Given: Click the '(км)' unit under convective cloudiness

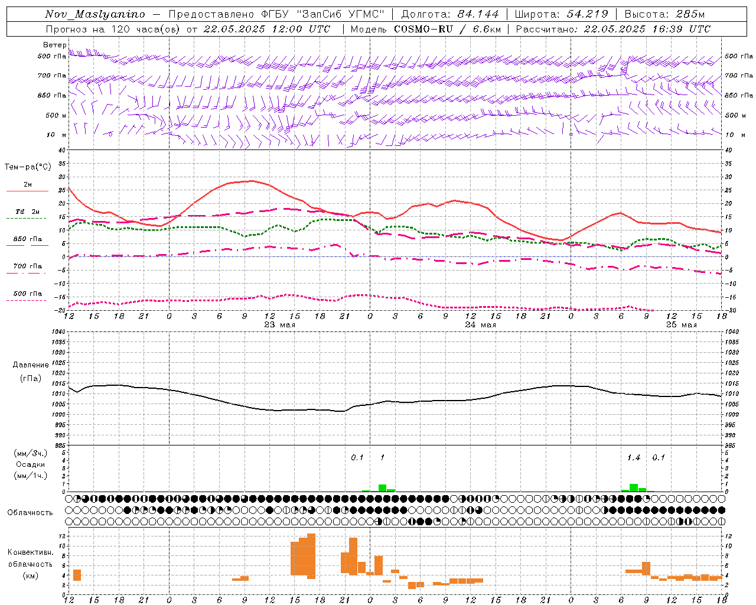Looking at the screenshot, I should 30,575.
